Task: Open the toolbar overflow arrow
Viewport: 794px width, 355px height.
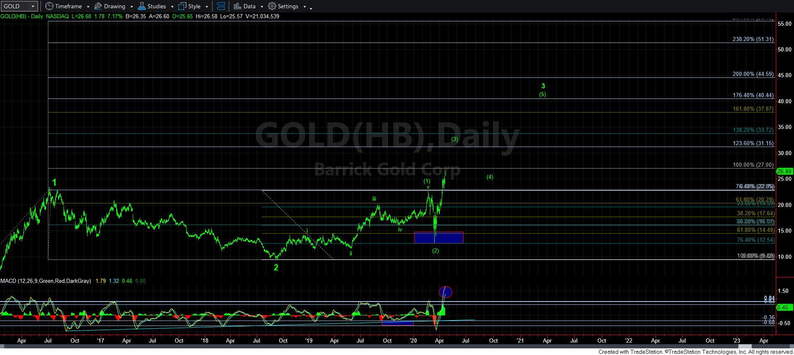Action: [x=311, y=8]
